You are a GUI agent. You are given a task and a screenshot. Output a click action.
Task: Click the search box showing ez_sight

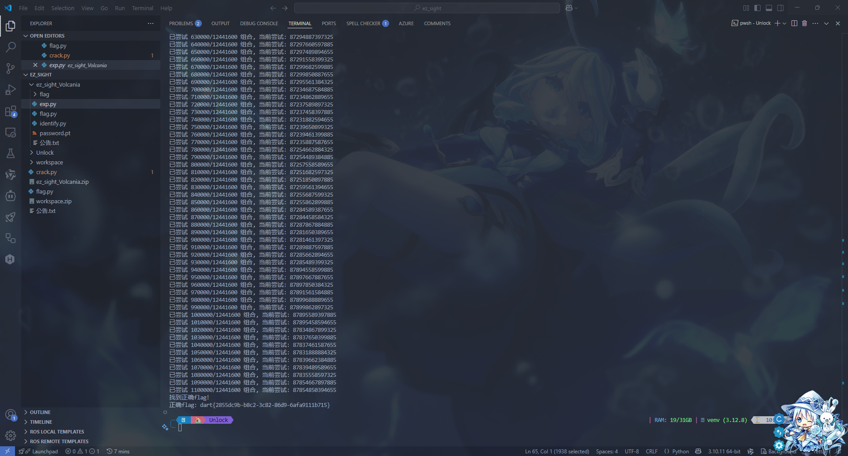point(427,8)
